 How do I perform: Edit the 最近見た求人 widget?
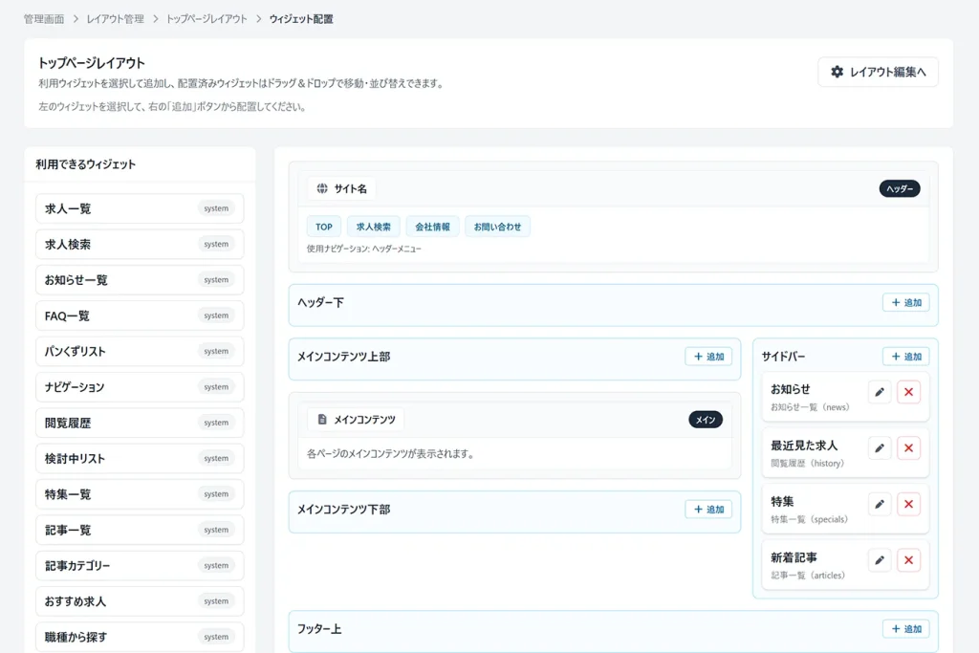(x=880, y=448)
